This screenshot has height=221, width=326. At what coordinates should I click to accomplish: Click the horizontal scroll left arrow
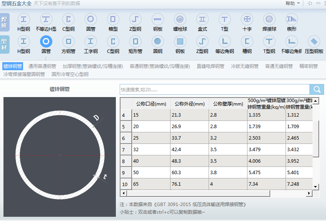coord(124,193)
